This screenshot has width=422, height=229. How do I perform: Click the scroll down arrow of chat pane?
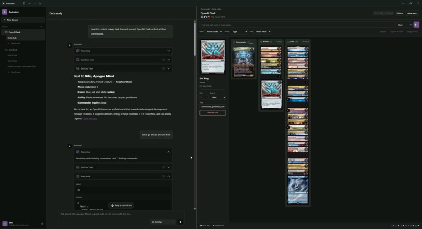coord(195,209)
